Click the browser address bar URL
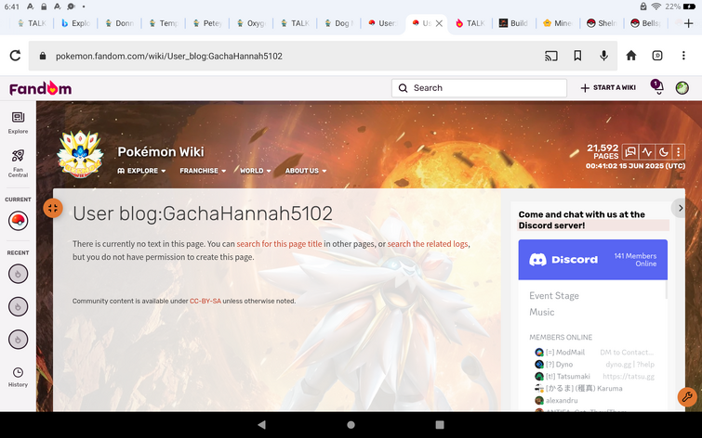702x438 pixels. pos(169,56)
